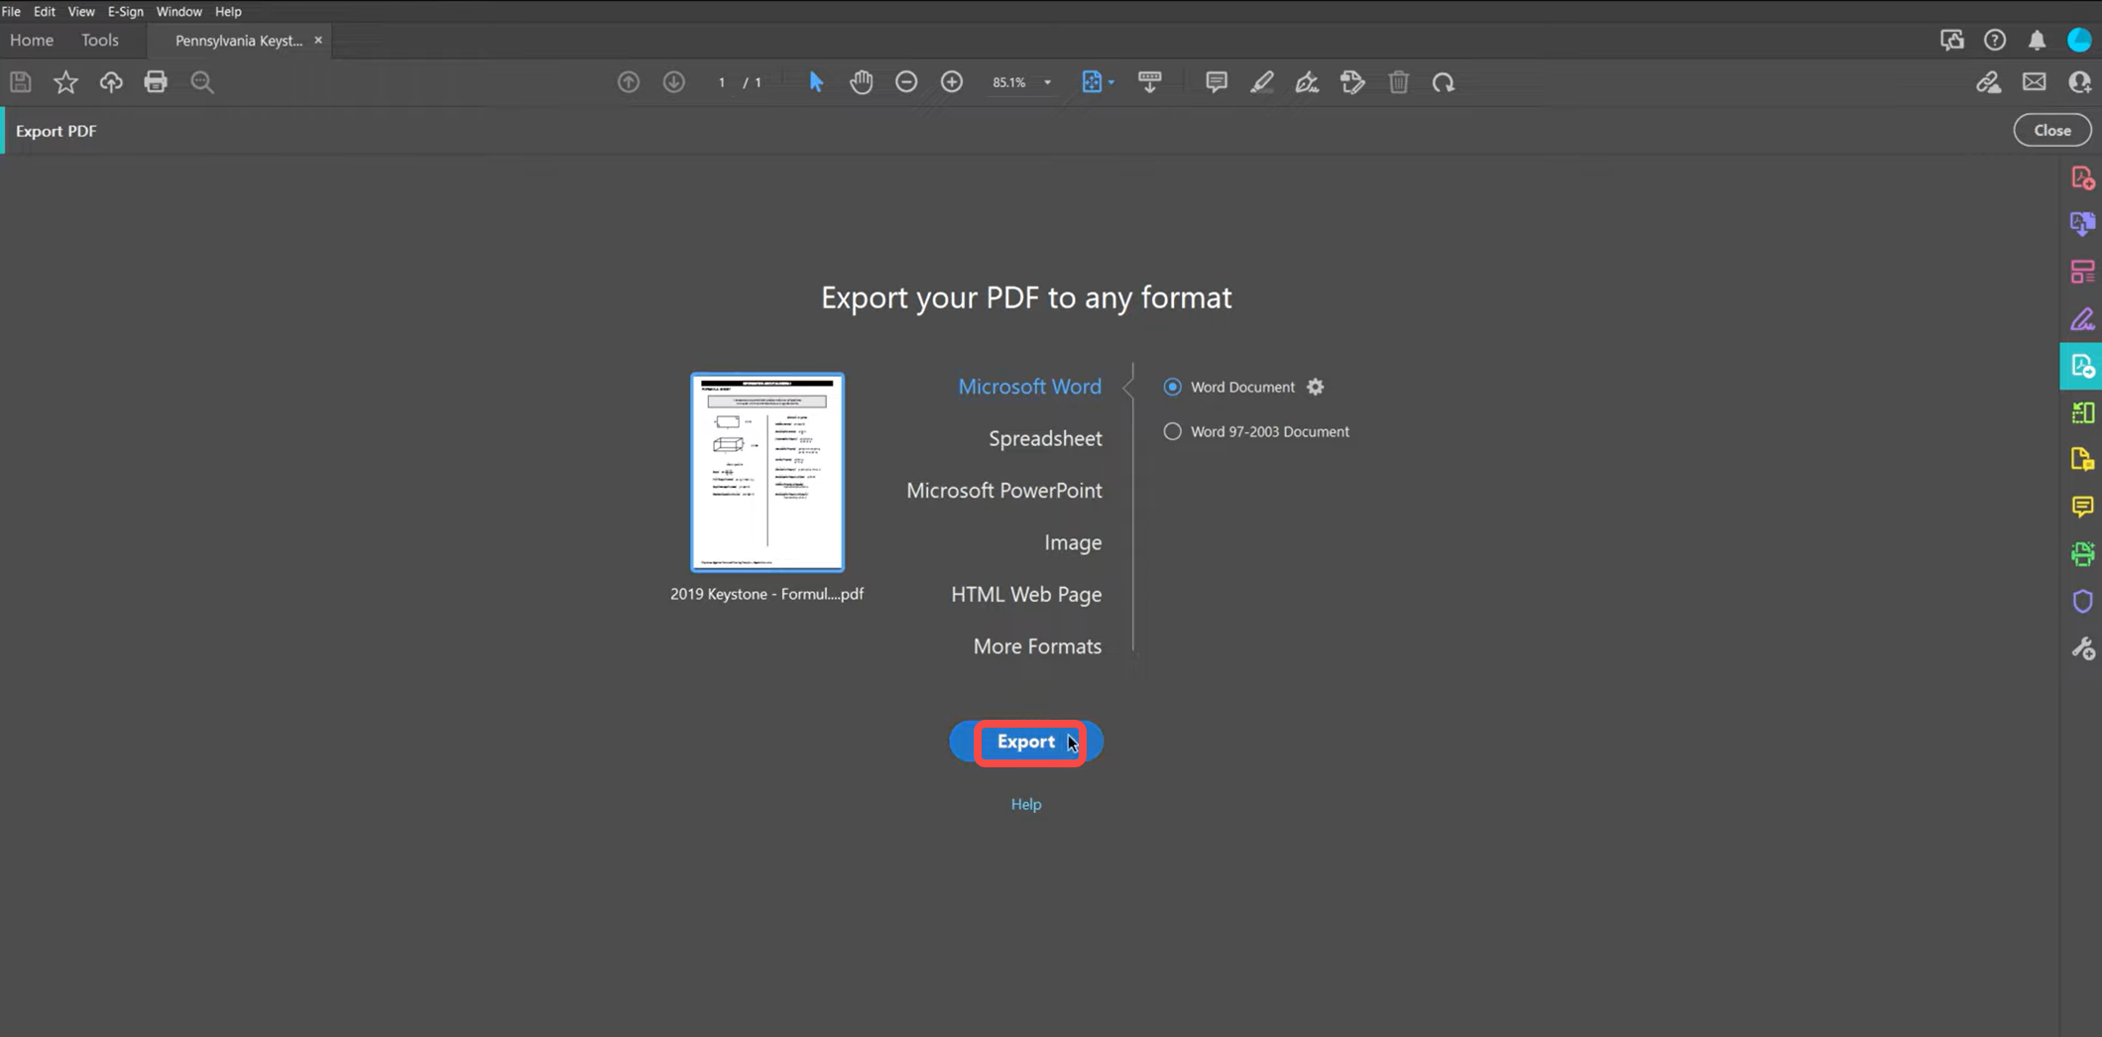Open the Print dialog icon
Viewport: 2102px width, 1037px height.
tap(156, 82)
